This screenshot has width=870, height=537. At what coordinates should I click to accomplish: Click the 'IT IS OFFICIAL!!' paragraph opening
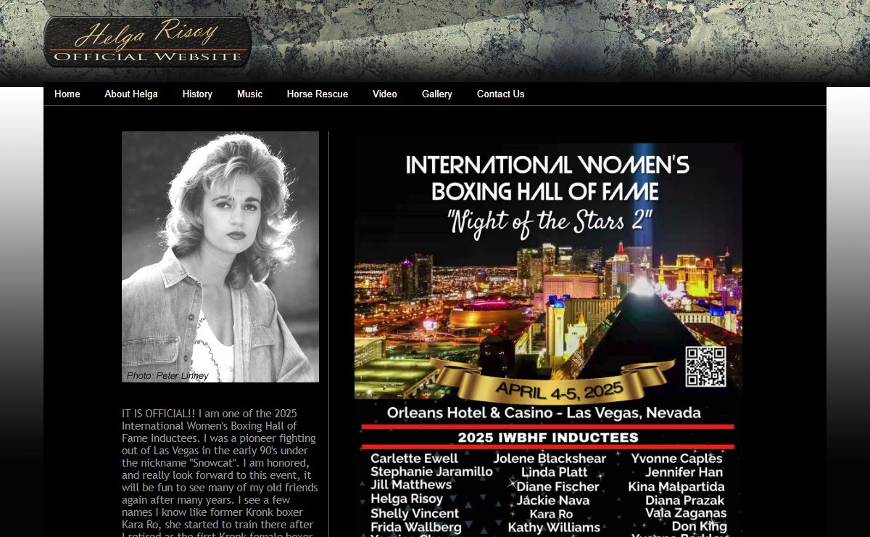[x=159, y=414]
